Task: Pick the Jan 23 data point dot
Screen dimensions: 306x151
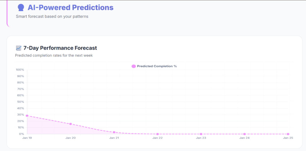Action: point(201,134)
